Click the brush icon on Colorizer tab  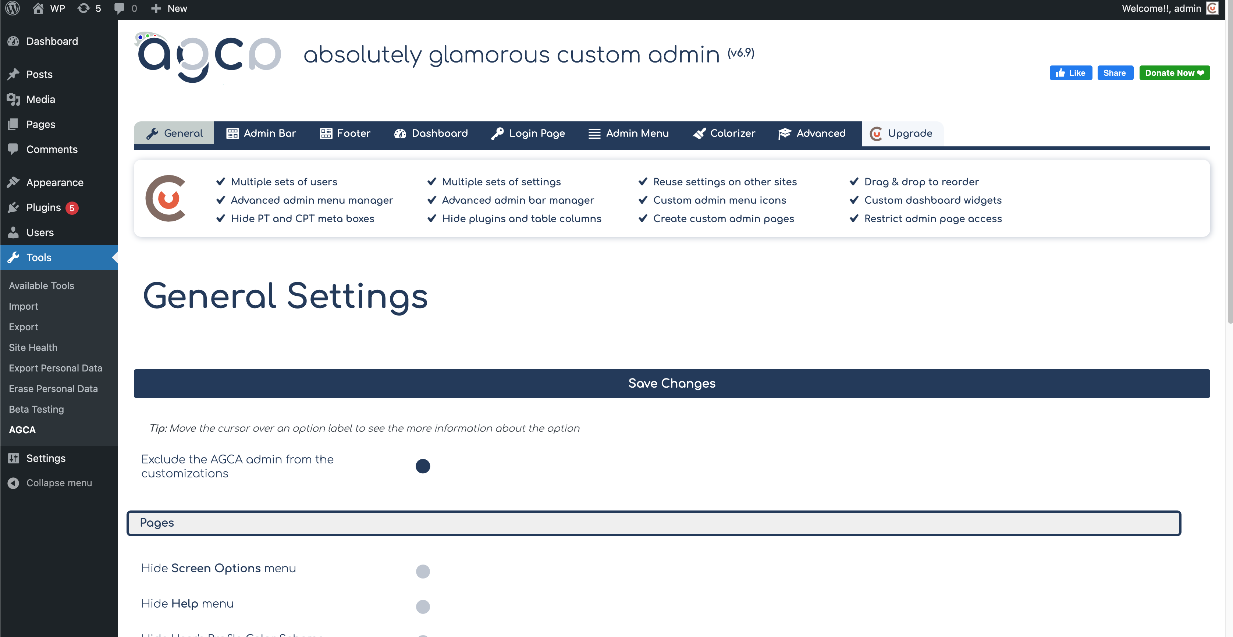[699, 134]
